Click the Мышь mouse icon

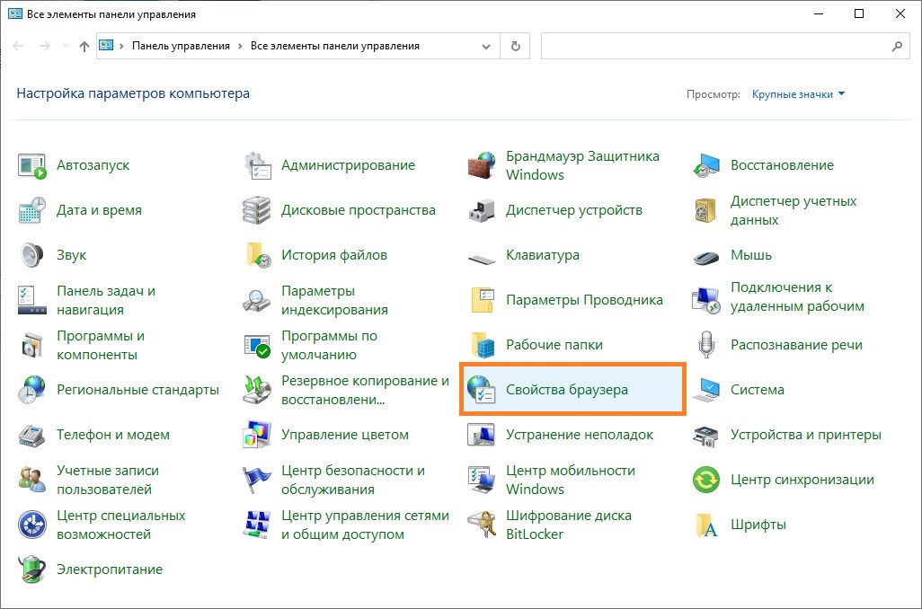click(706, 256)
